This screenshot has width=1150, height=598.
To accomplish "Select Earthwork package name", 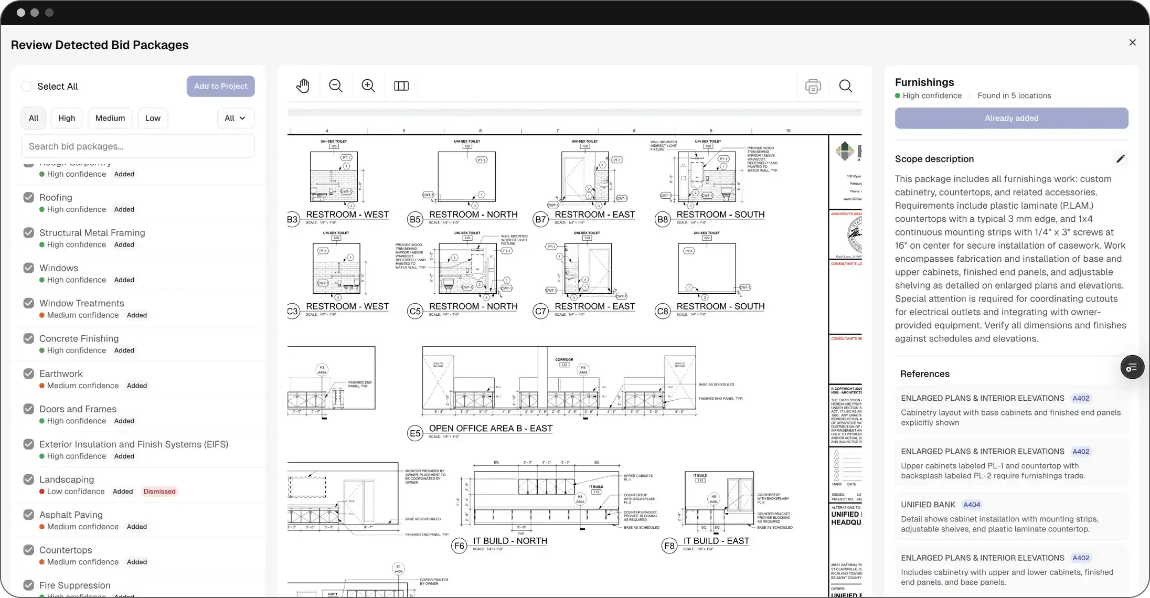I will coord(61,373).
